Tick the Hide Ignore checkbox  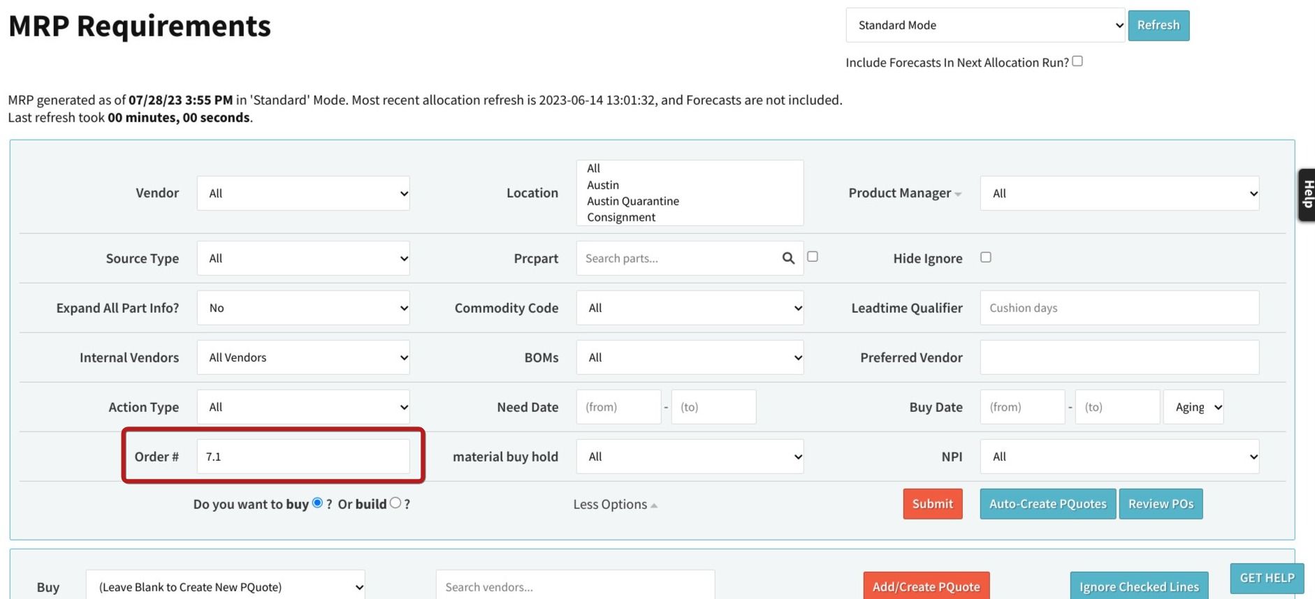[985, 258]
